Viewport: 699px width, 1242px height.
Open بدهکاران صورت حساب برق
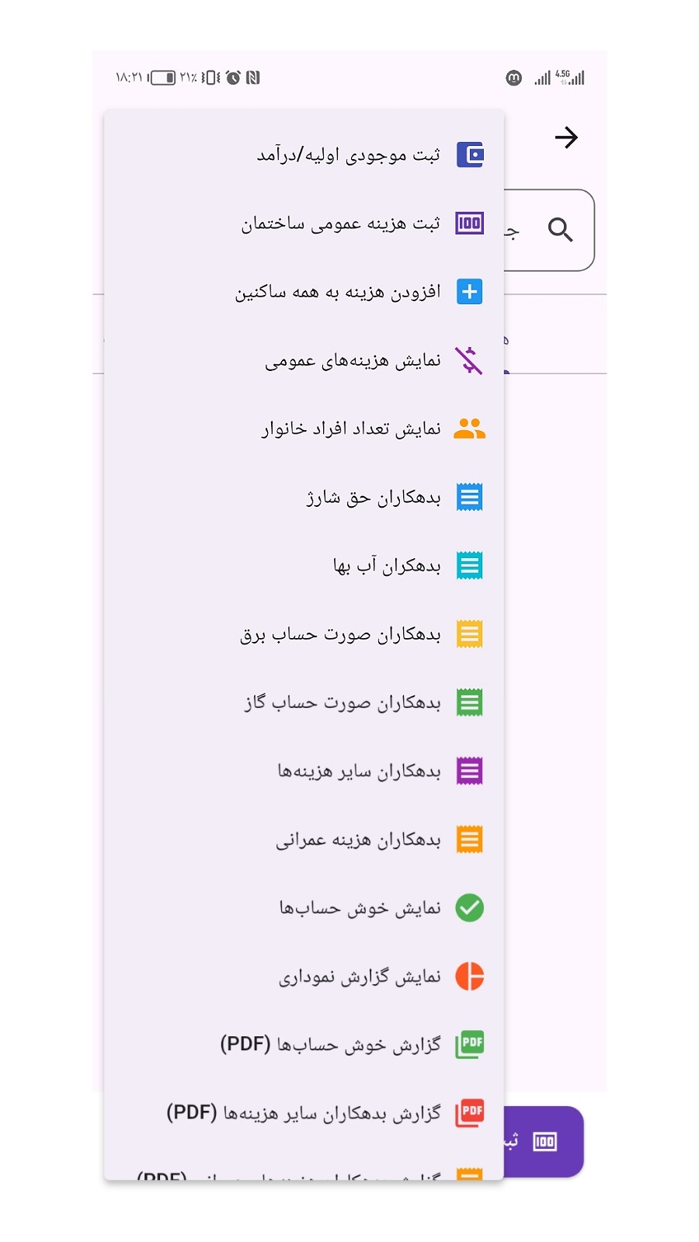(340, 634)
